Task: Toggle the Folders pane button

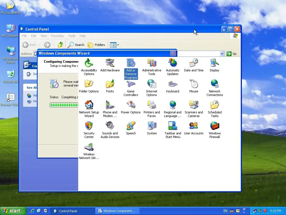Action: point(96,45)
